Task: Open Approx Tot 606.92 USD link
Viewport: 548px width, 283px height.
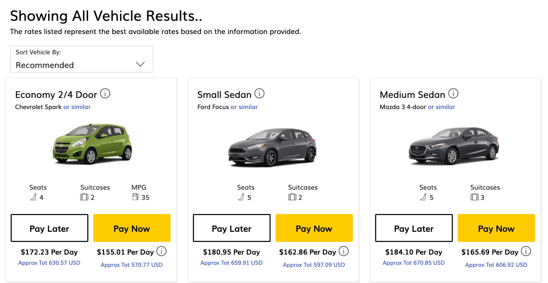Action: [x=496, y=265]
